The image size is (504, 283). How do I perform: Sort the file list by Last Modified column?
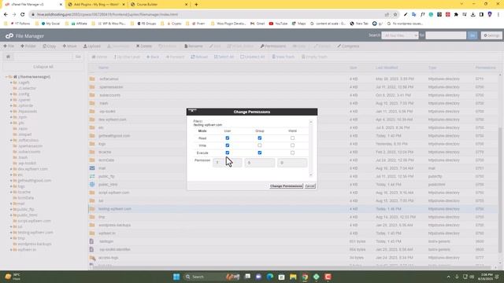pyautogui.click(x=387, y=68)
